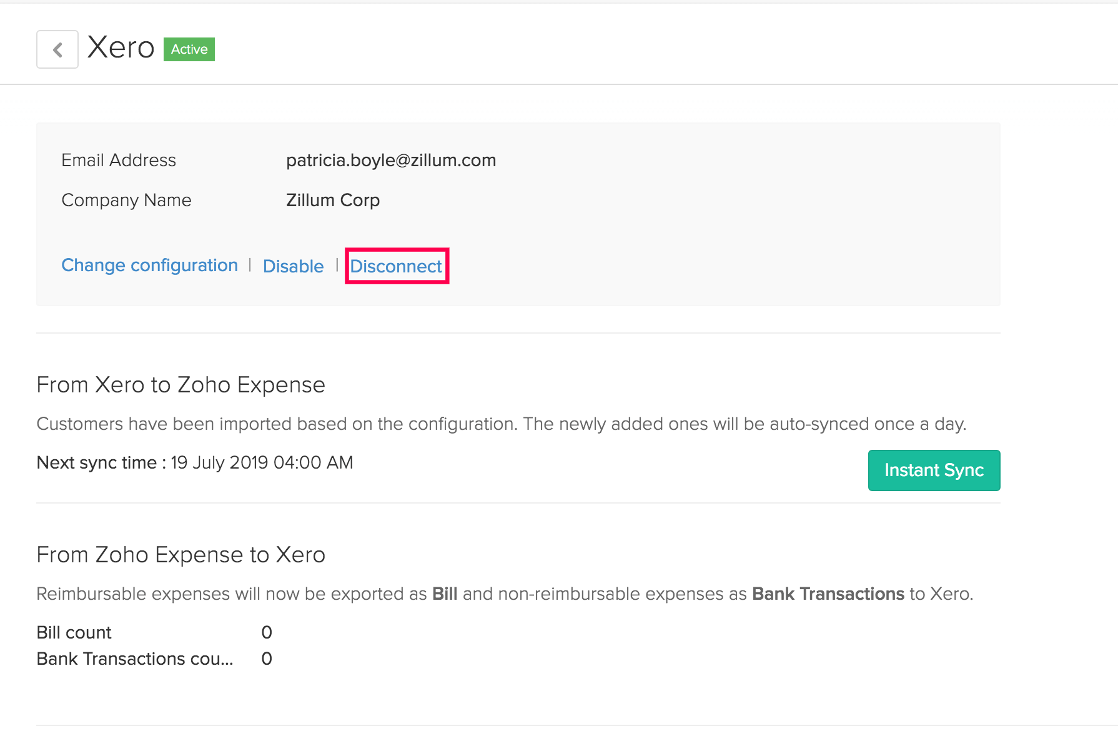The width and height of the screenshot is (1118, 751).
Task: Click the Bill count value zero
Action: (x=267, y=633)
